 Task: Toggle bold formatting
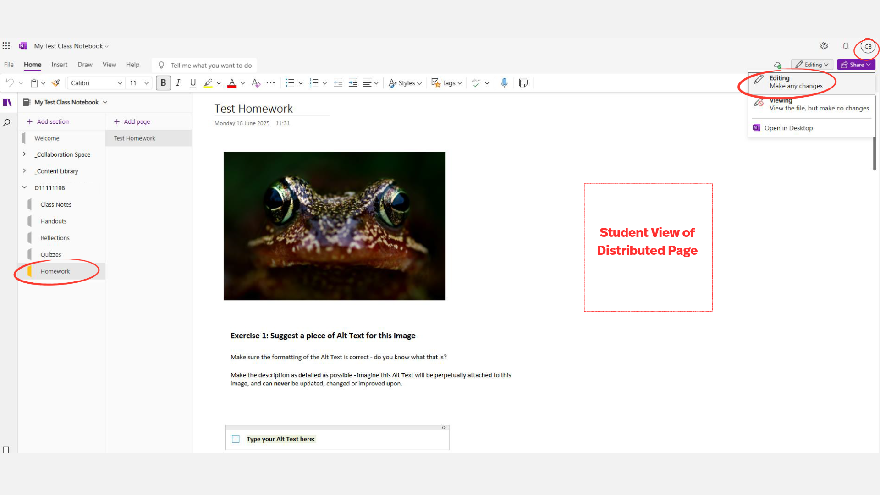(x=163, y=83)
